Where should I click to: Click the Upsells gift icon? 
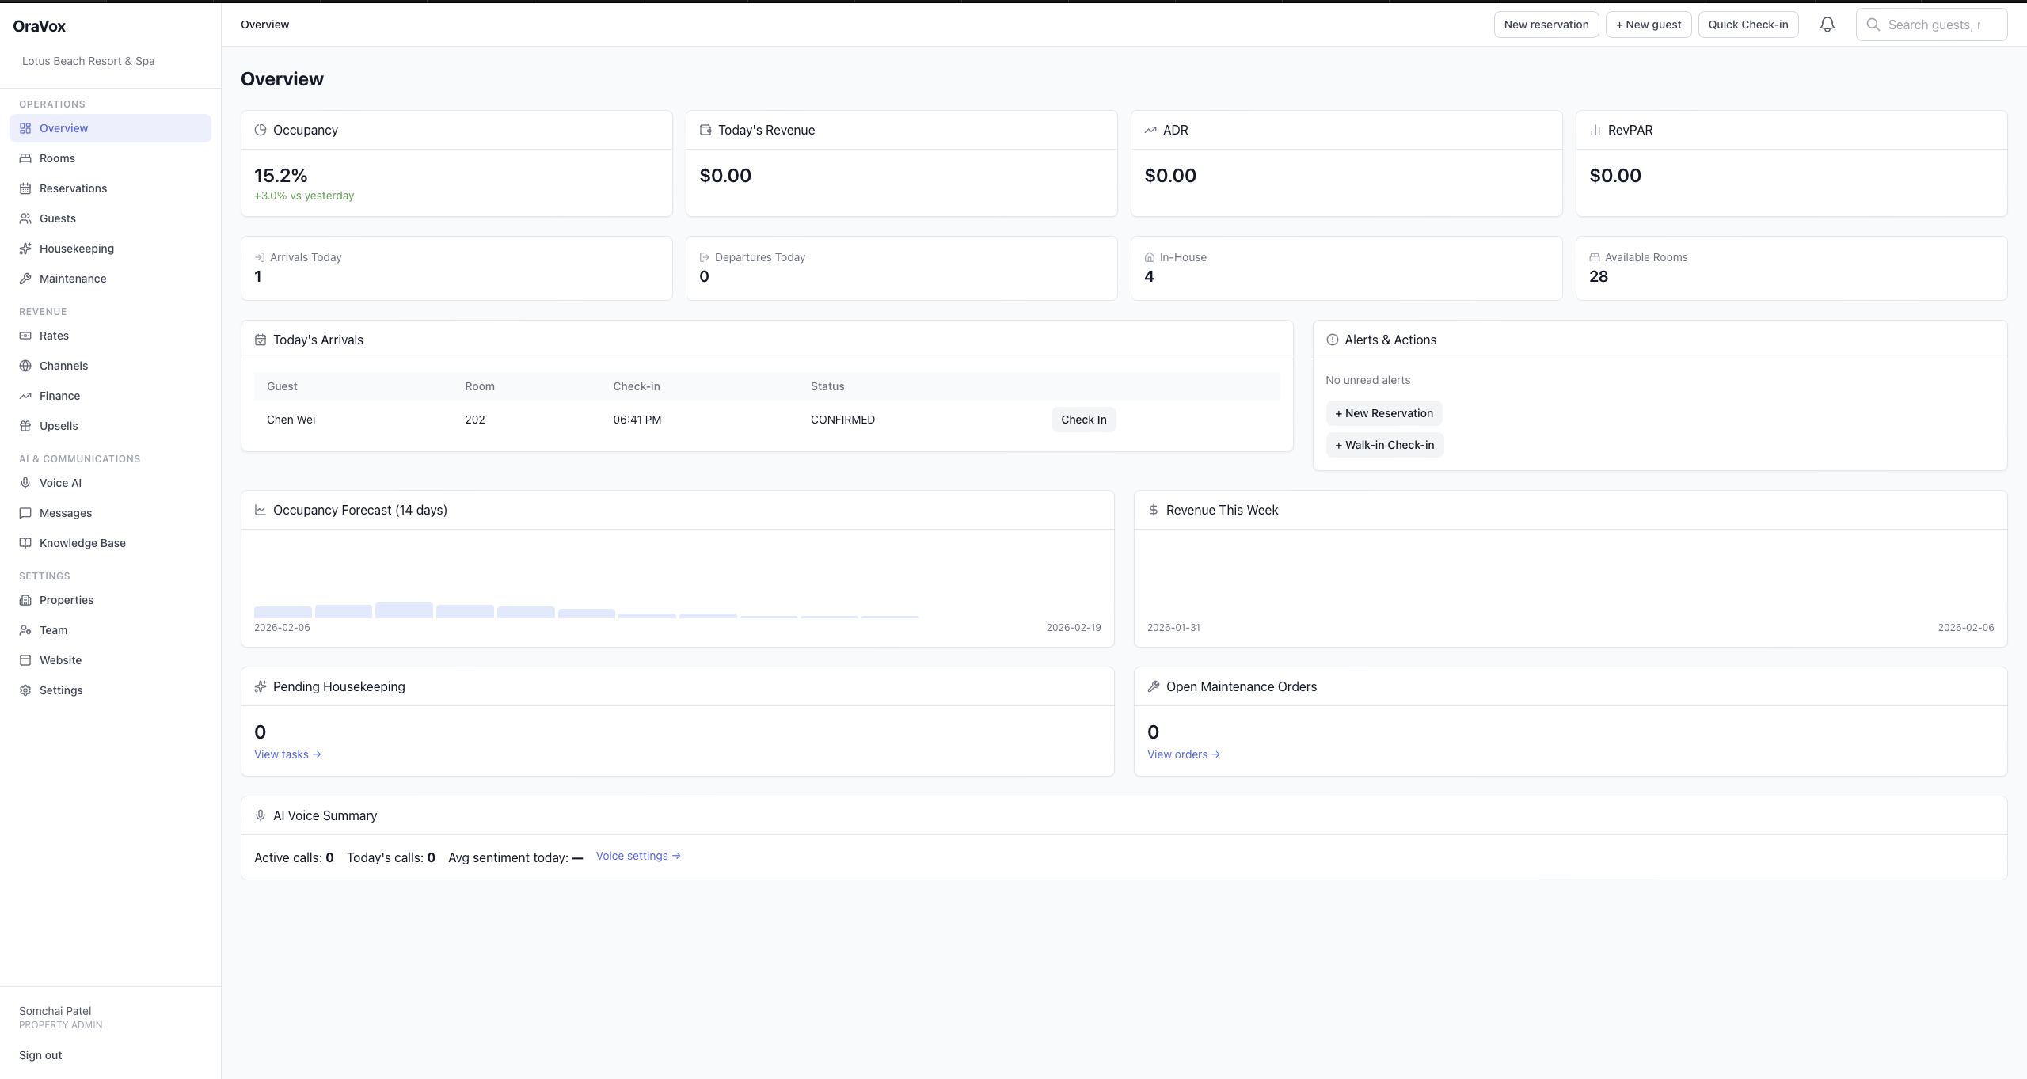(x=25, y=426)
